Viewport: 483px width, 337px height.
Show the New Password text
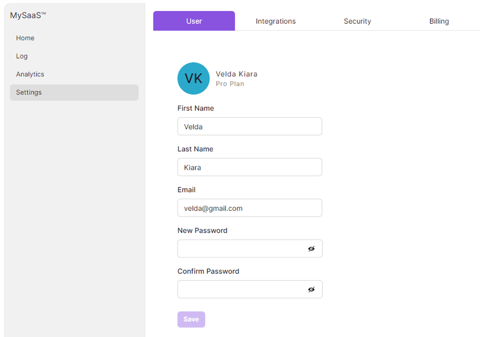coord(312,249)
